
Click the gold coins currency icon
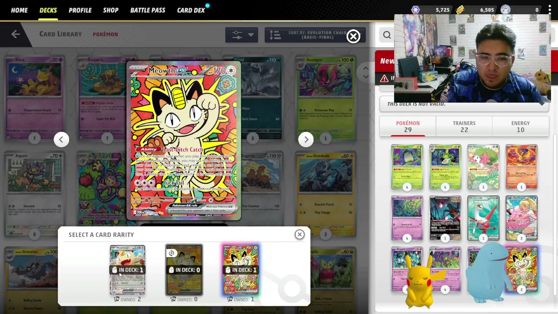coord(460,10)
